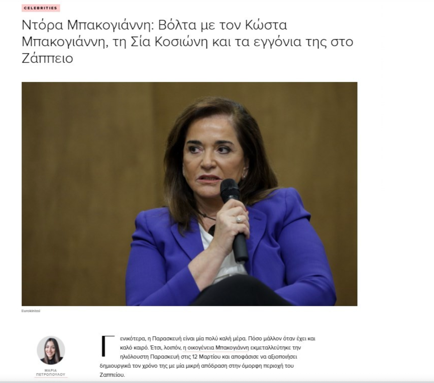The height and width of the screenshot is (383, 434).
Task: Open the CELEBRITIES category tag
Action: (x=41, y=8)
